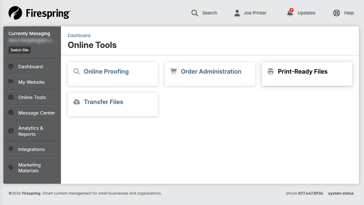Click the Dashboard gauge icon in sidebar
This screenshot has height=205, width=364.
11,67
